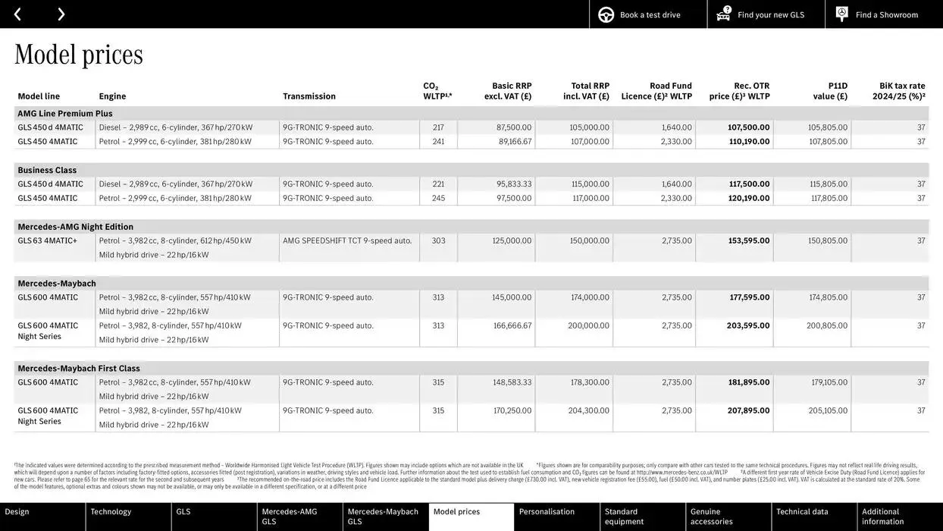Click the 105,805.00 P11D value

[x=828, y=127]
